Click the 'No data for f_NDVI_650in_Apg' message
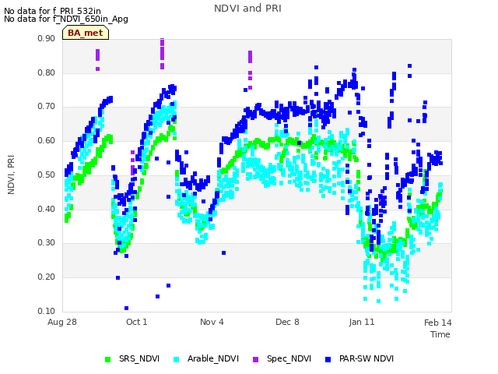 coord(66,19)
